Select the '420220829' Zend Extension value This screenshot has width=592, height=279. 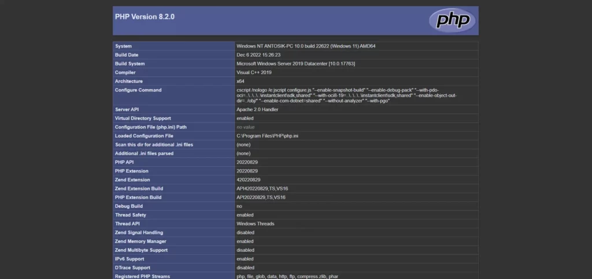249,179
